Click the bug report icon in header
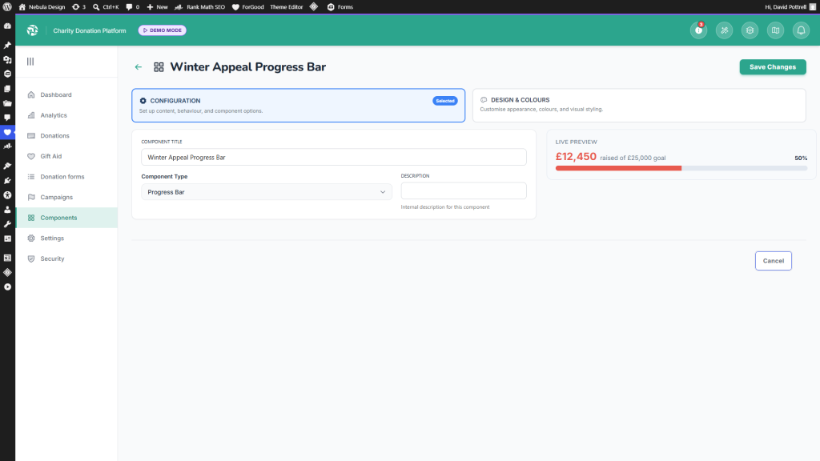 click(750, 30)
